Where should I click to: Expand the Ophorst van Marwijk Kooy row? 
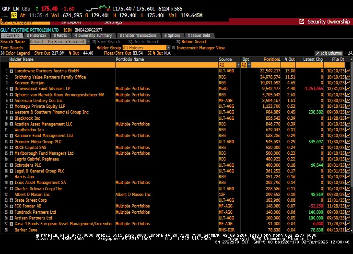click(x=11, y=95)
